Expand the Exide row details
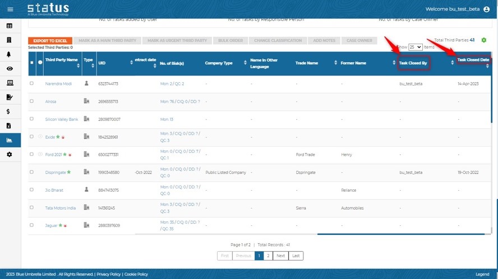 40,136
